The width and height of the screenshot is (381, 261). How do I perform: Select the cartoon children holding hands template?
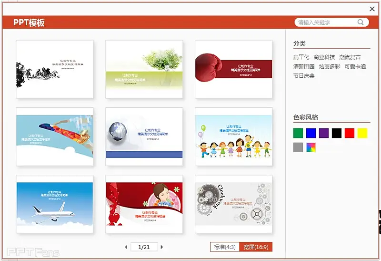[x=233, y=136]
